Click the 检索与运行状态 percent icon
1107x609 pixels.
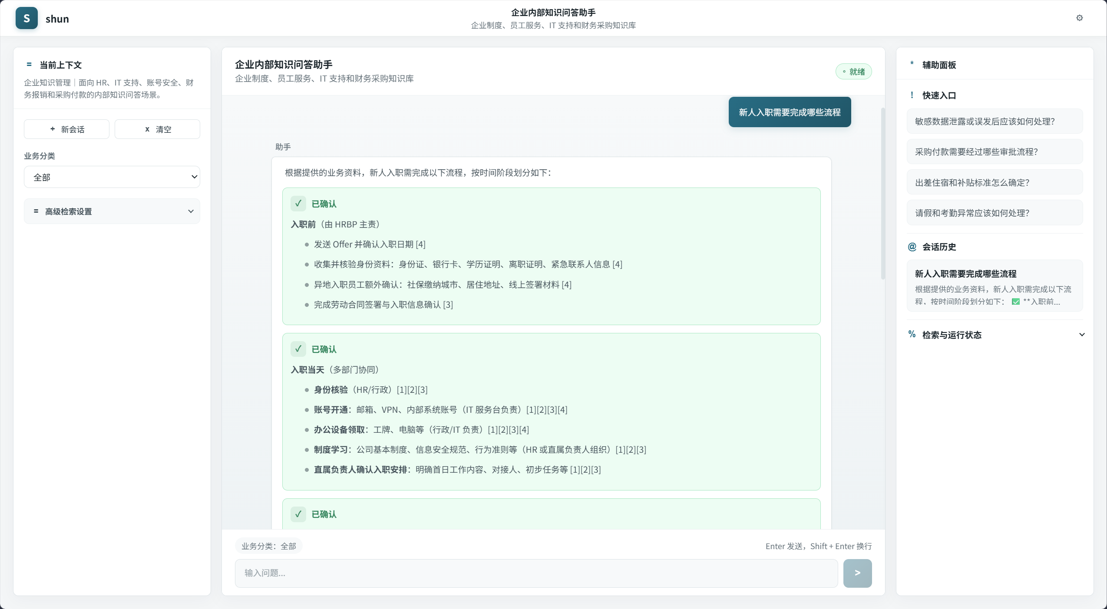912,335
